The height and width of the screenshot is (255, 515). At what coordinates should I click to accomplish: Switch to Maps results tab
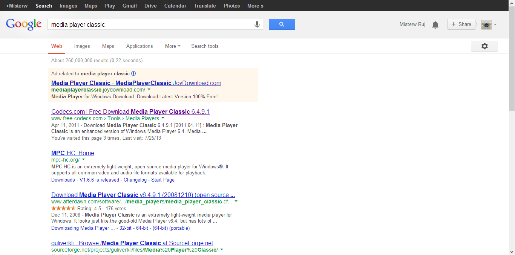(108, 46)
